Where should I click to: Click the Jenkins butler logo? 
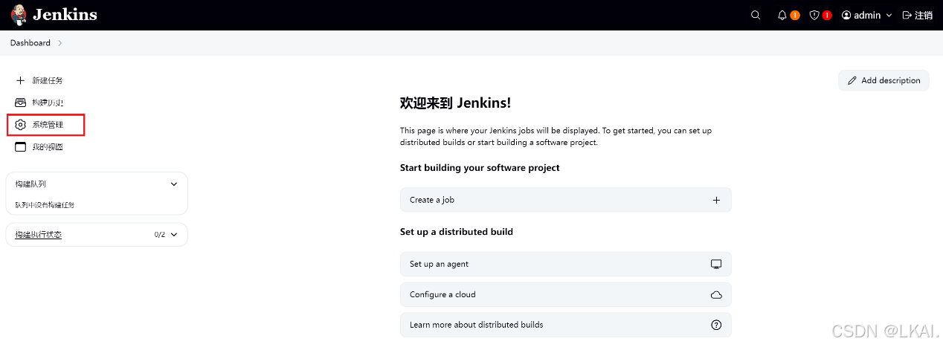pyautogui.click(x=19, y=15)
